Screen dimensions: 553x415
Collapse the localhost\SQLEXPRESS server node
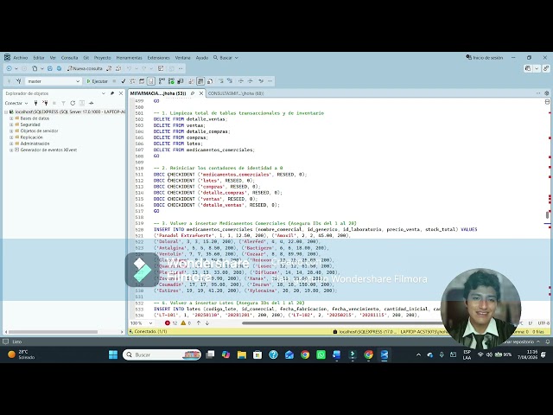coord(6,112)
